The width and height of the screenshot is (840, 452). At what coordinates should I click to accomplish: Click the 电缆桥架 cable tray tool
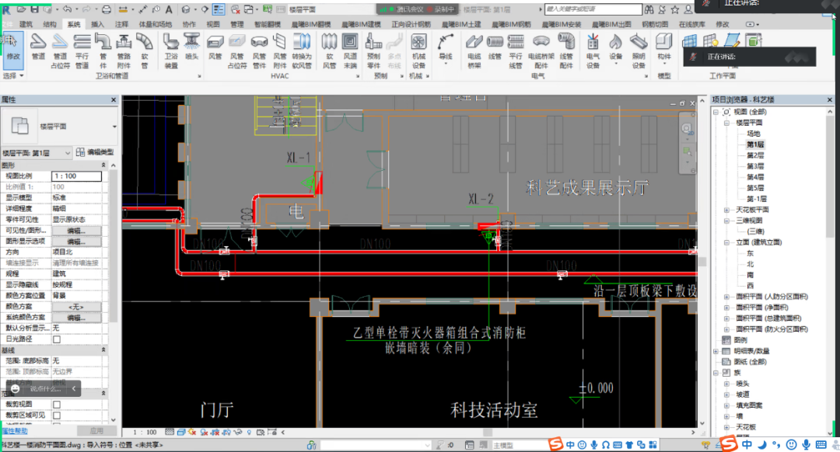(x=474, y=48)
